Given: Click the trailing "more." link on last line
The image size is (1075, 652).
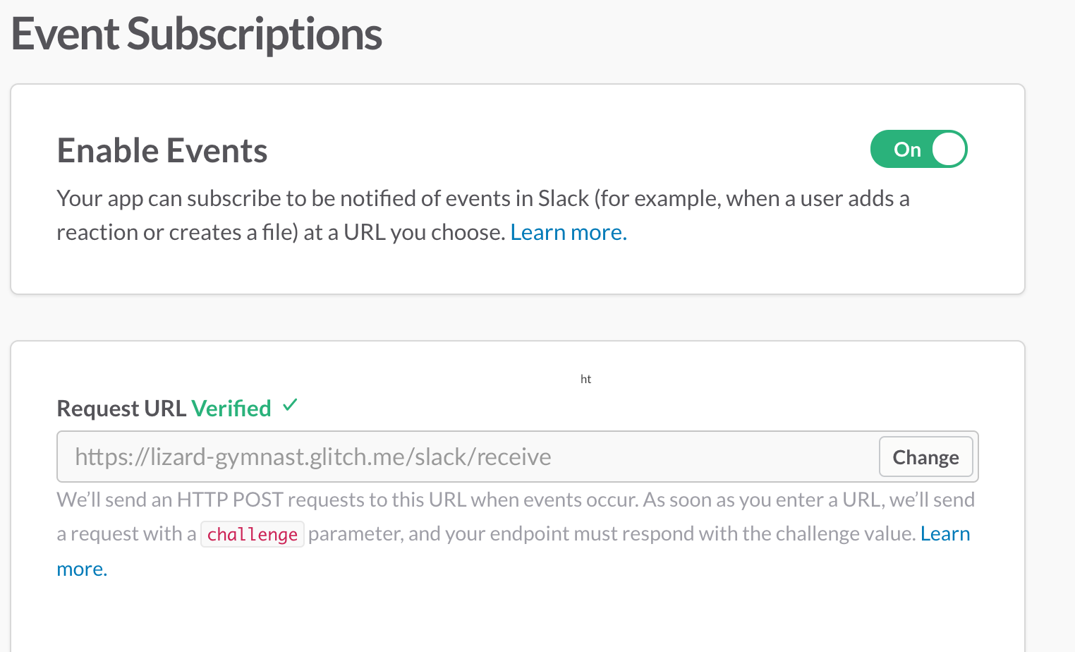Looking at the screenshot, I should (x=82, y=569).
